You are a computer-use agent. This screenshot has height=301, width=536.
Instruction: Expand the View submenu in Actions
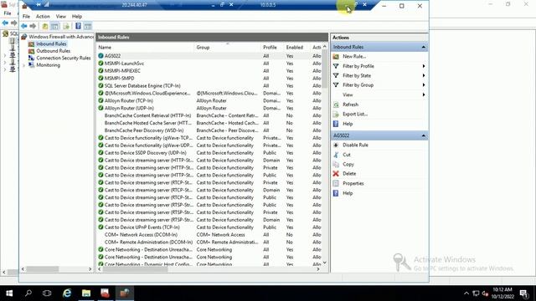(x=379, y=94)
